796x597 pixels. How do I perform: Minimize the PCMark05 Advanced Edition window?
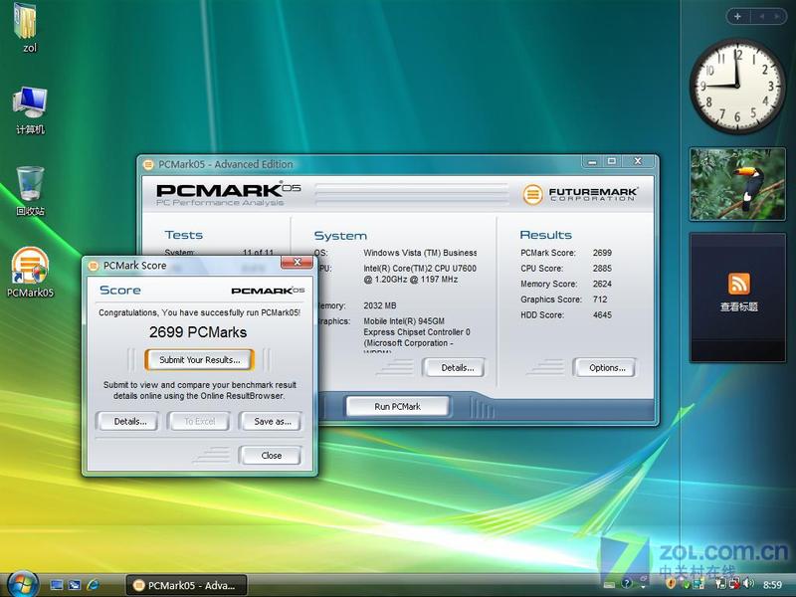592,162
